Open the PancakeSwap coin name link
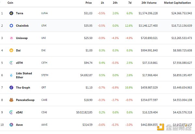This screenshot has height=134, width=195. tap(25, 100)
